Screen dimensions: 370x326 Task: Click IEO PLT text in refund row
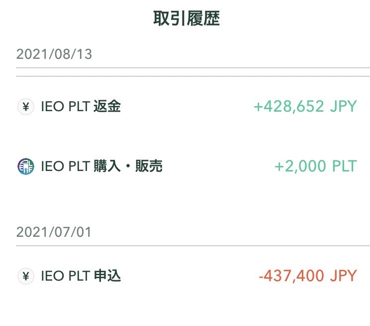click(65, 107)
